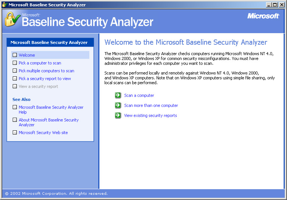
Task: Open the Scan a computer link
Action: click(139, 95)
